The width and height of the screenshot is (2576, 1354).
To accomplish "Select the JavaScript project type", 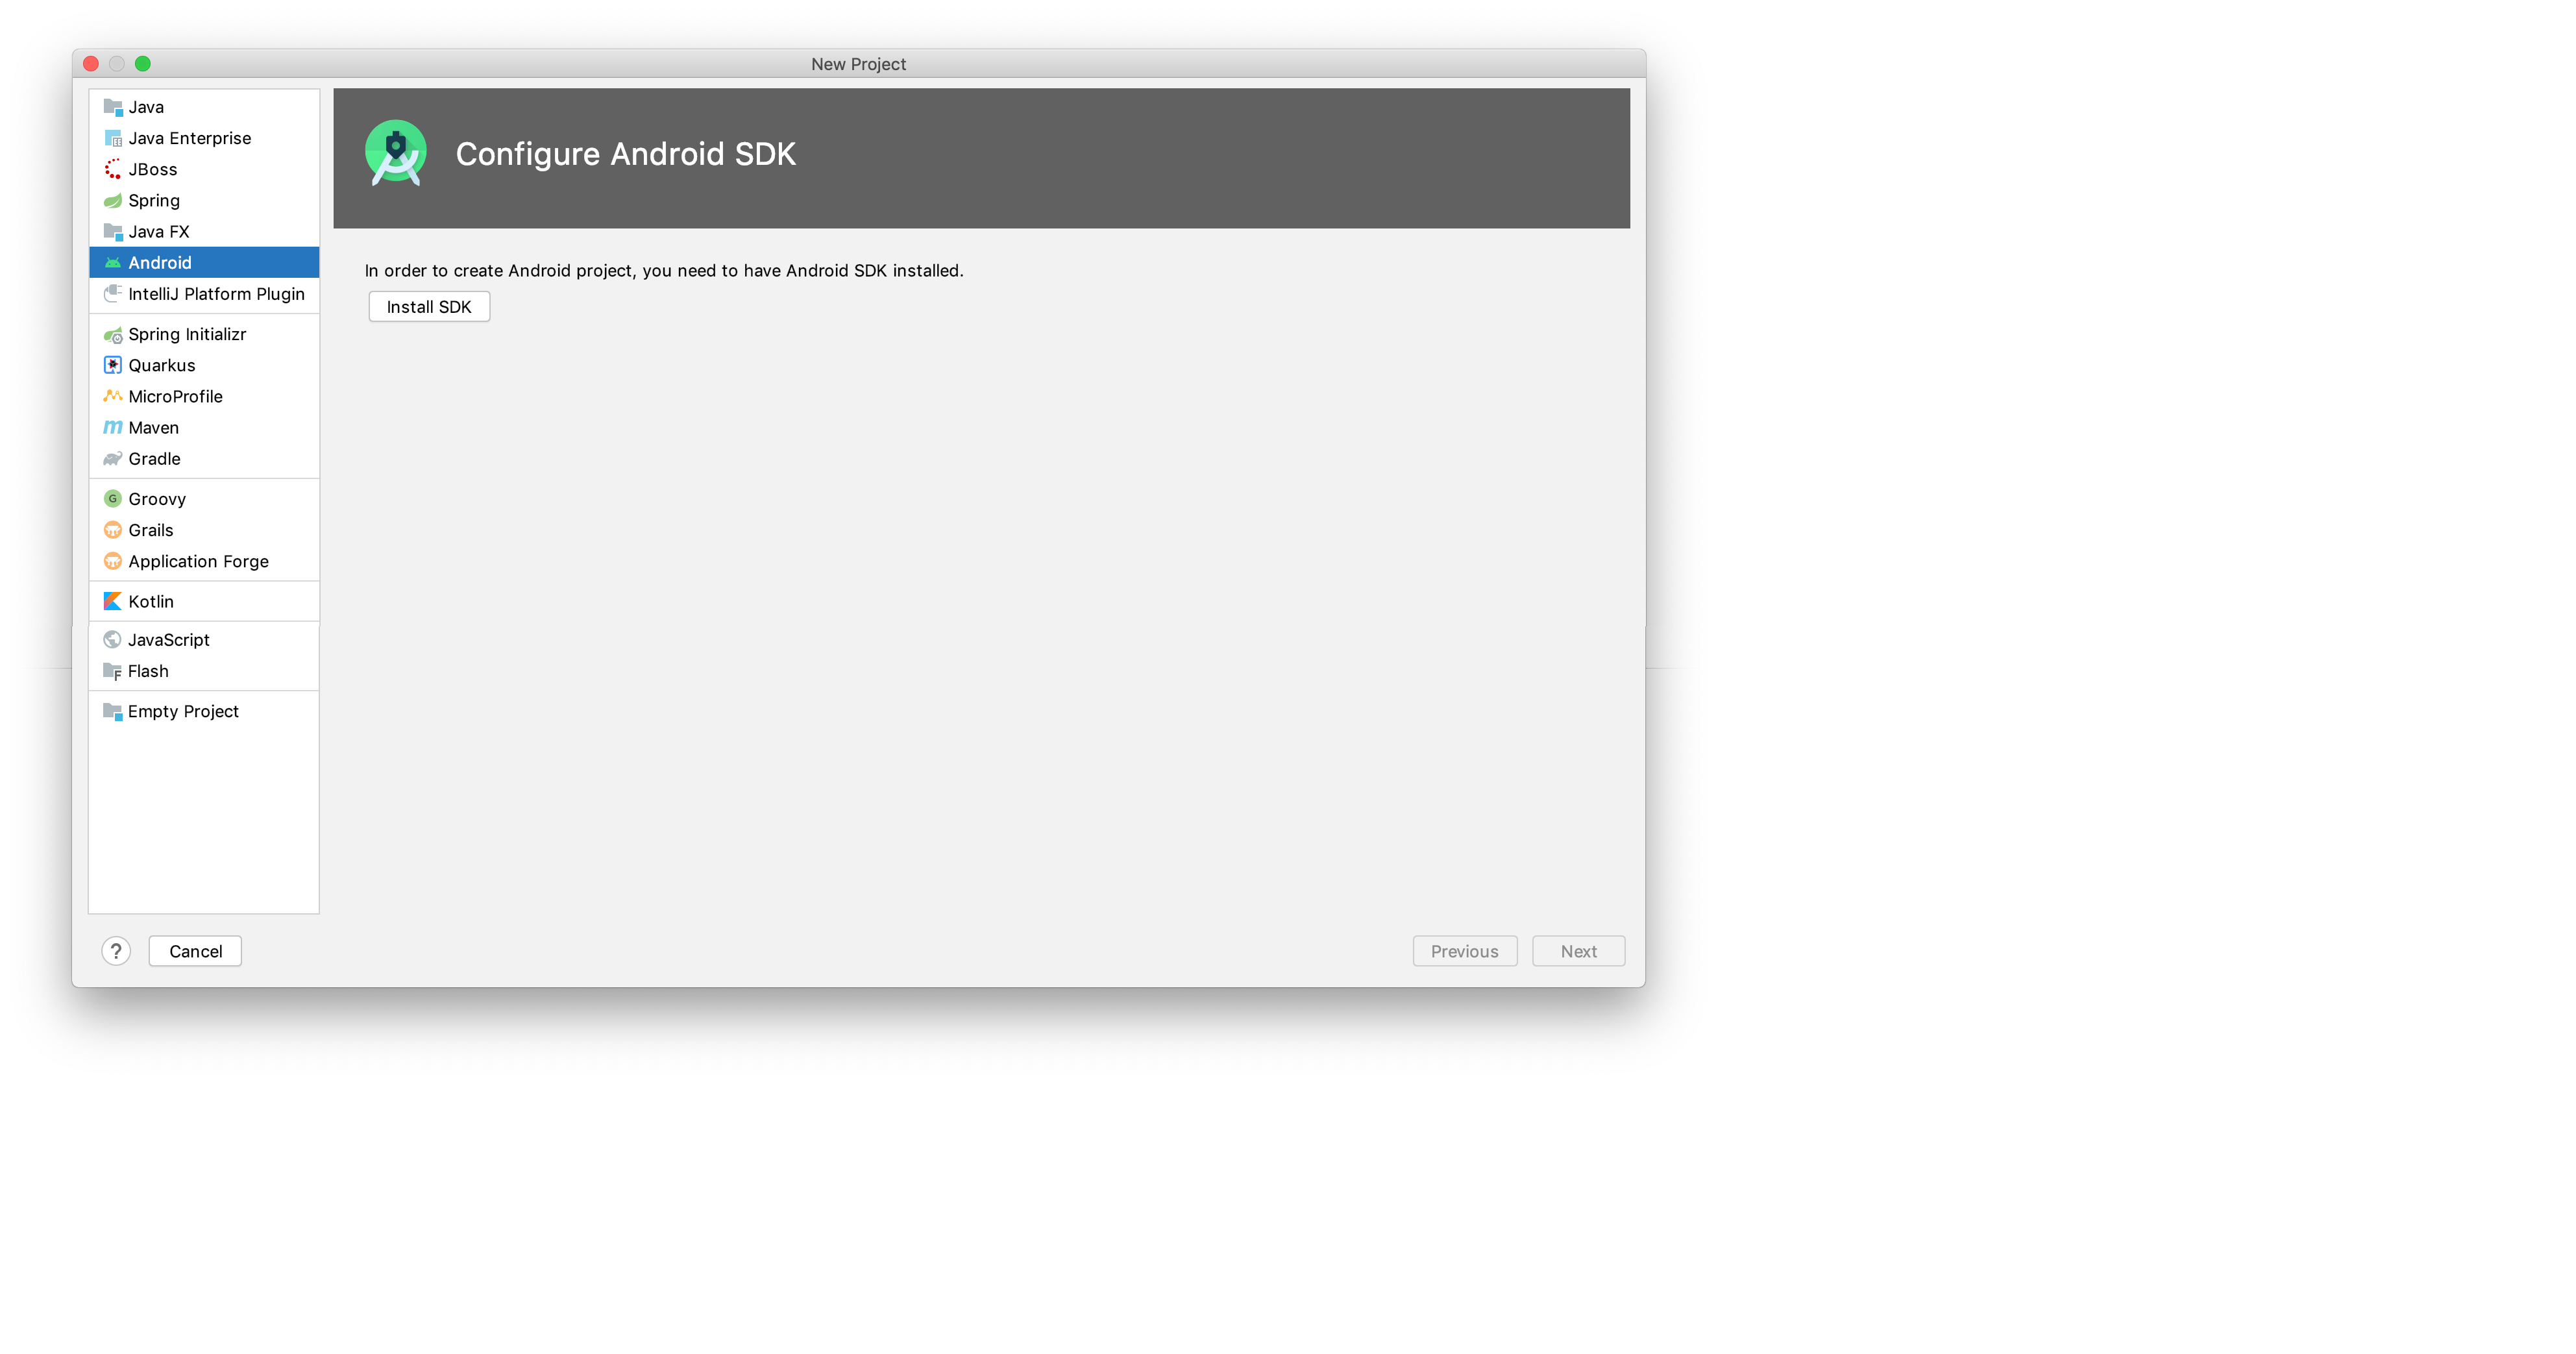I will pos(169,639).
